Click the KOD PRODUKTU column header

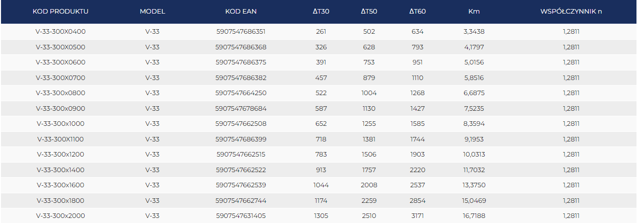[x=60, y=11]
